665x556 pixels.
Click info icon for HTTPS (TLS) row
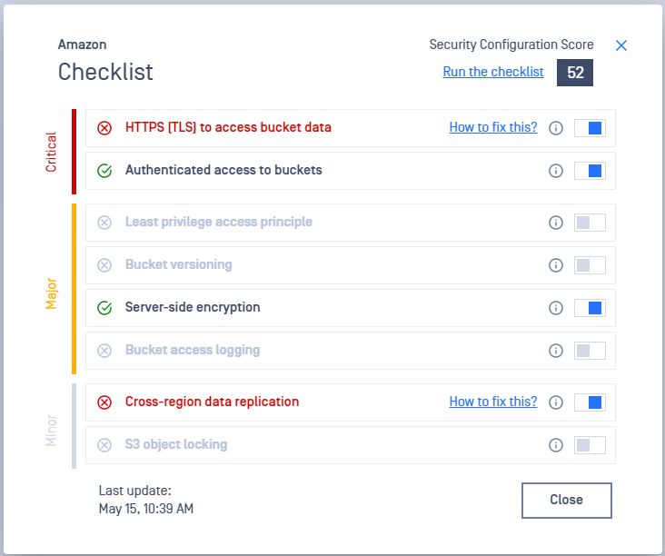[x=556, y=128]
